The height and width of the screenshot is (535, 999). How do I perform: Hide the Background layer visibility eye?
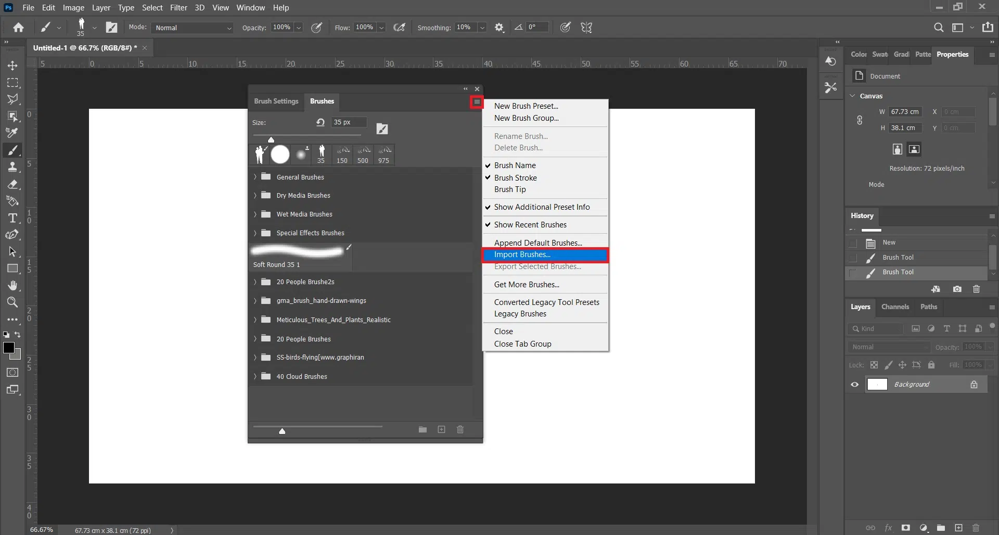(x=855, y=385)
